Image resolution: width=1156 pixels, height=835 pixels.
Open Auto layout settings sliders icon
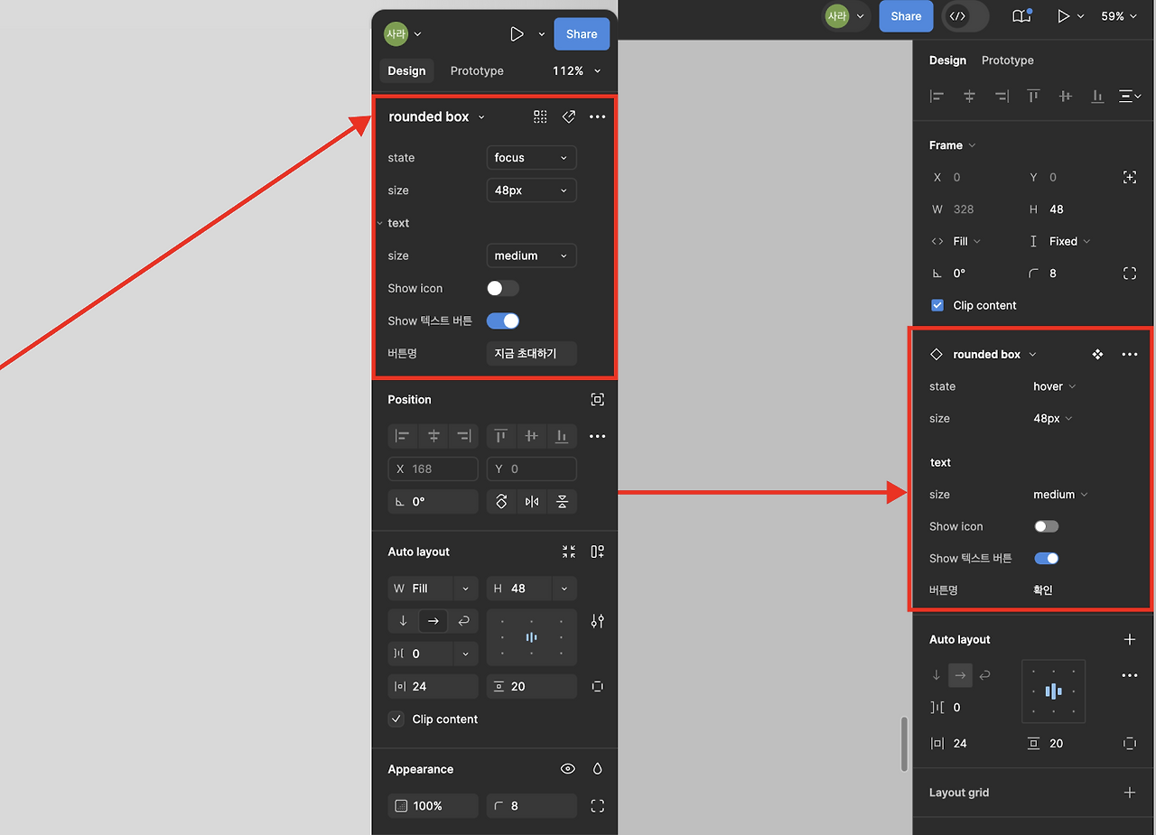pos(597,621)
